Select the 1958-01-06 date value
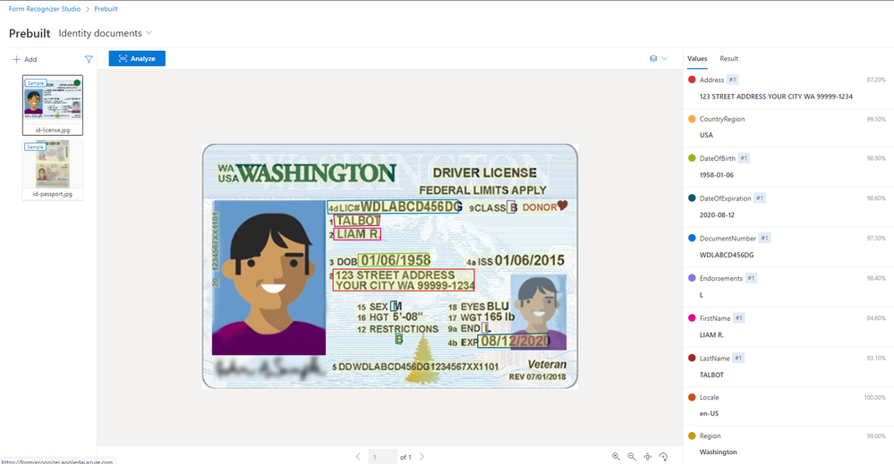 [717, 175]
